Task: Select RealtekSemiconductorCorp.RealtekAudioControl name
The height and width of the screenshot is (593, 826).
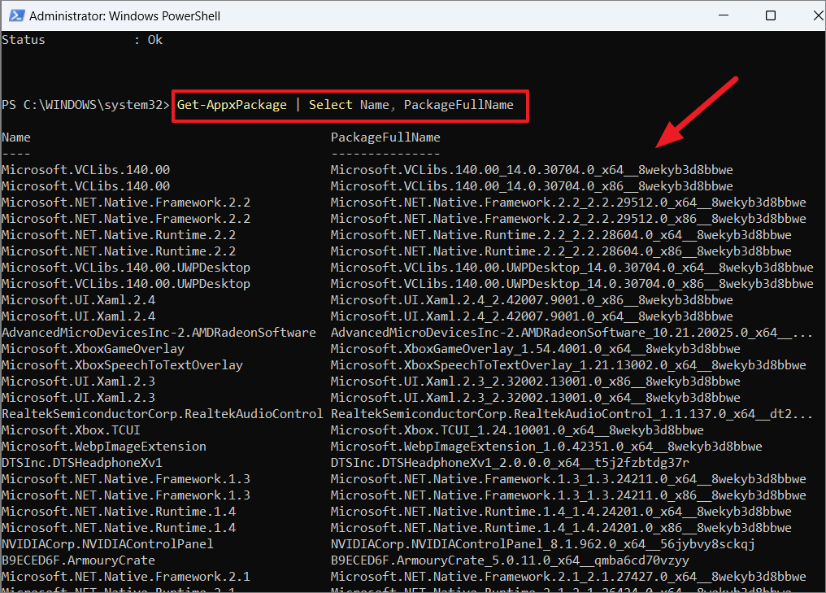Action: (163, 414)
